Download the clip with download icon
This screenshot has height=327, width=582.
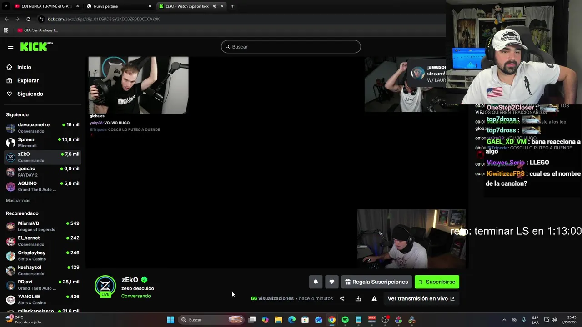358,298
